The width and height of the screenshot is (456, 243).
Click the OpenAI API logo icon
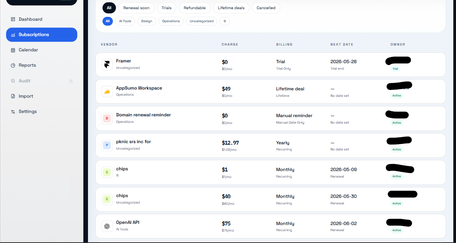click(107, 226)
